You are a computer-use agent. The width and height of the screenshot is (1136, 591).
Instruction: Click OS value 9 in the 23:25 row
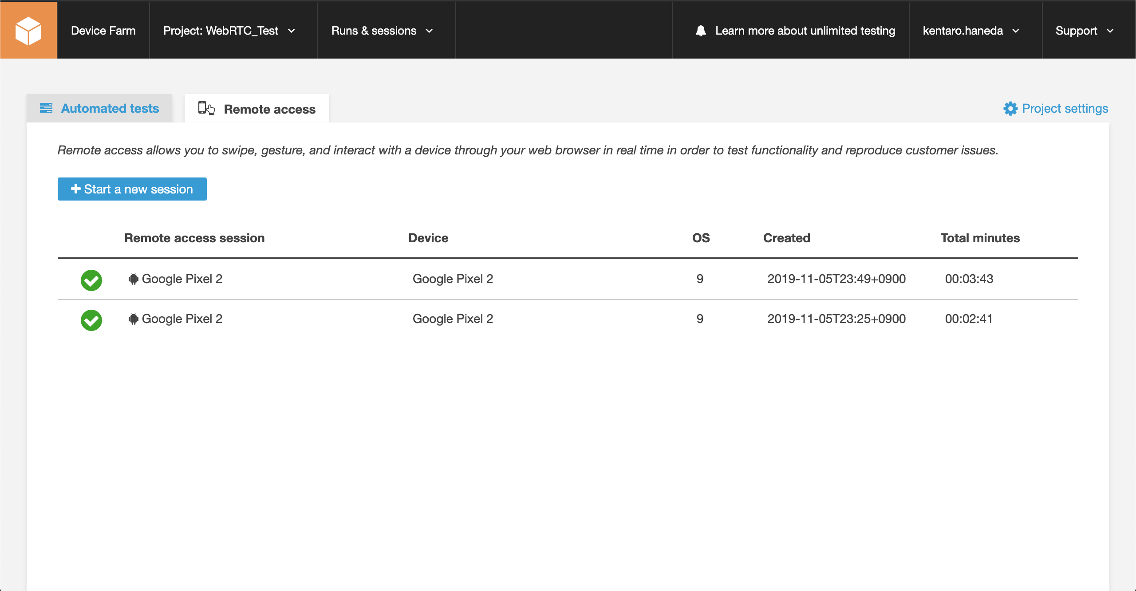[700, 319]
